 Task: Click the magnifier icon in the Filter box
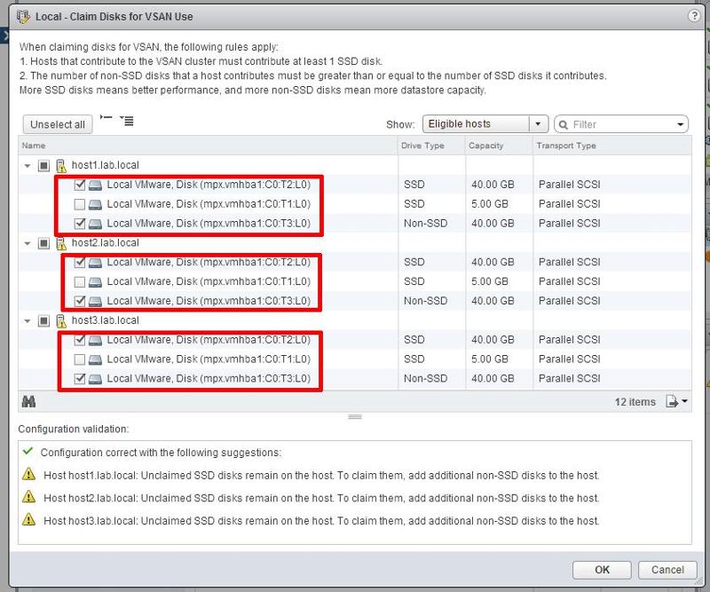tap(564, 124)
